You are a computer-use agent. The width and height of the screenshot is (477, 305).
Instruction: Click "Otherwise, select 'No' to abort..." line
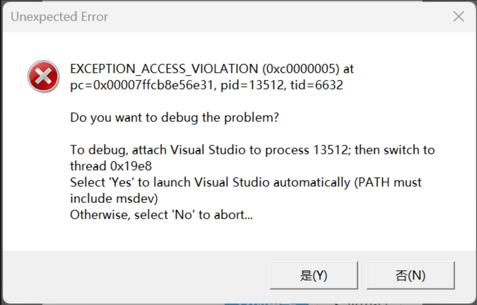coord(162,215)
